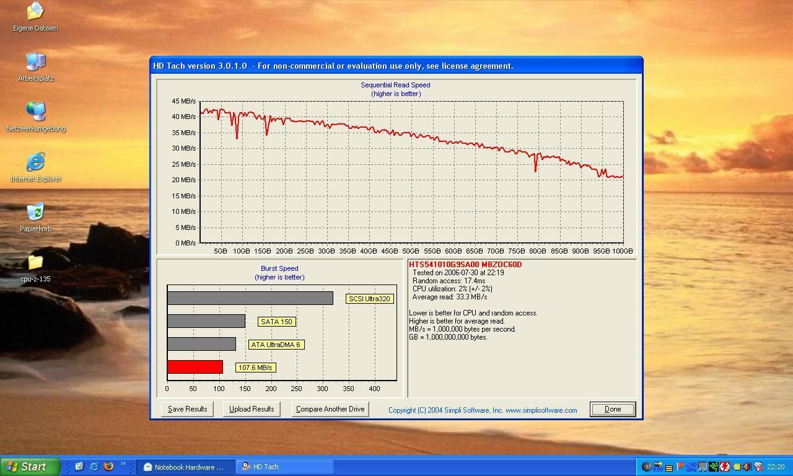Click the Start button
The height and width of the screenshot is (476, 793).
pos(30,467)
